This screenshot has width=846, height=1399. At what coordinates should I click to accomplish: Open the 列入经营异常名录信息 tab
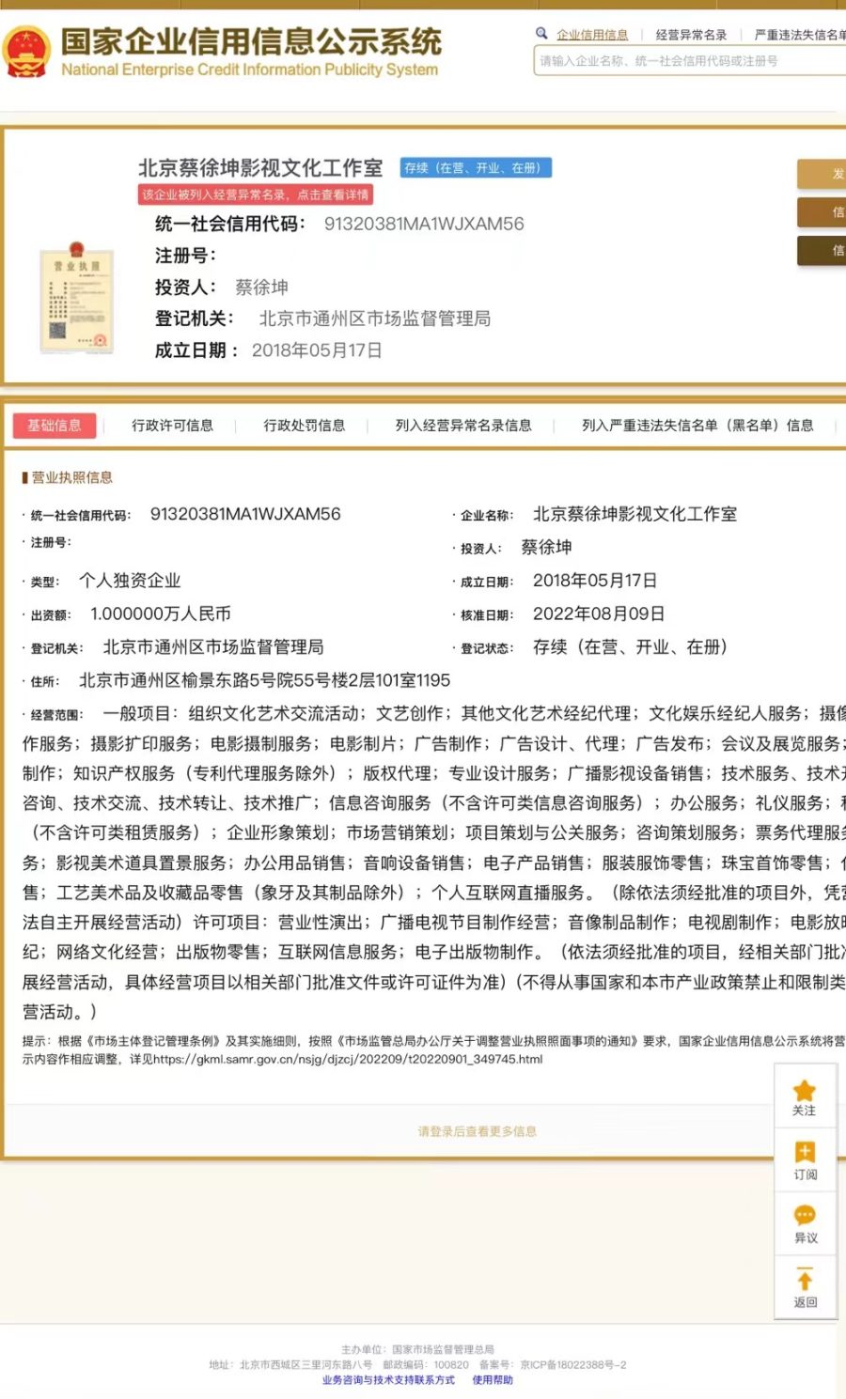463,426
